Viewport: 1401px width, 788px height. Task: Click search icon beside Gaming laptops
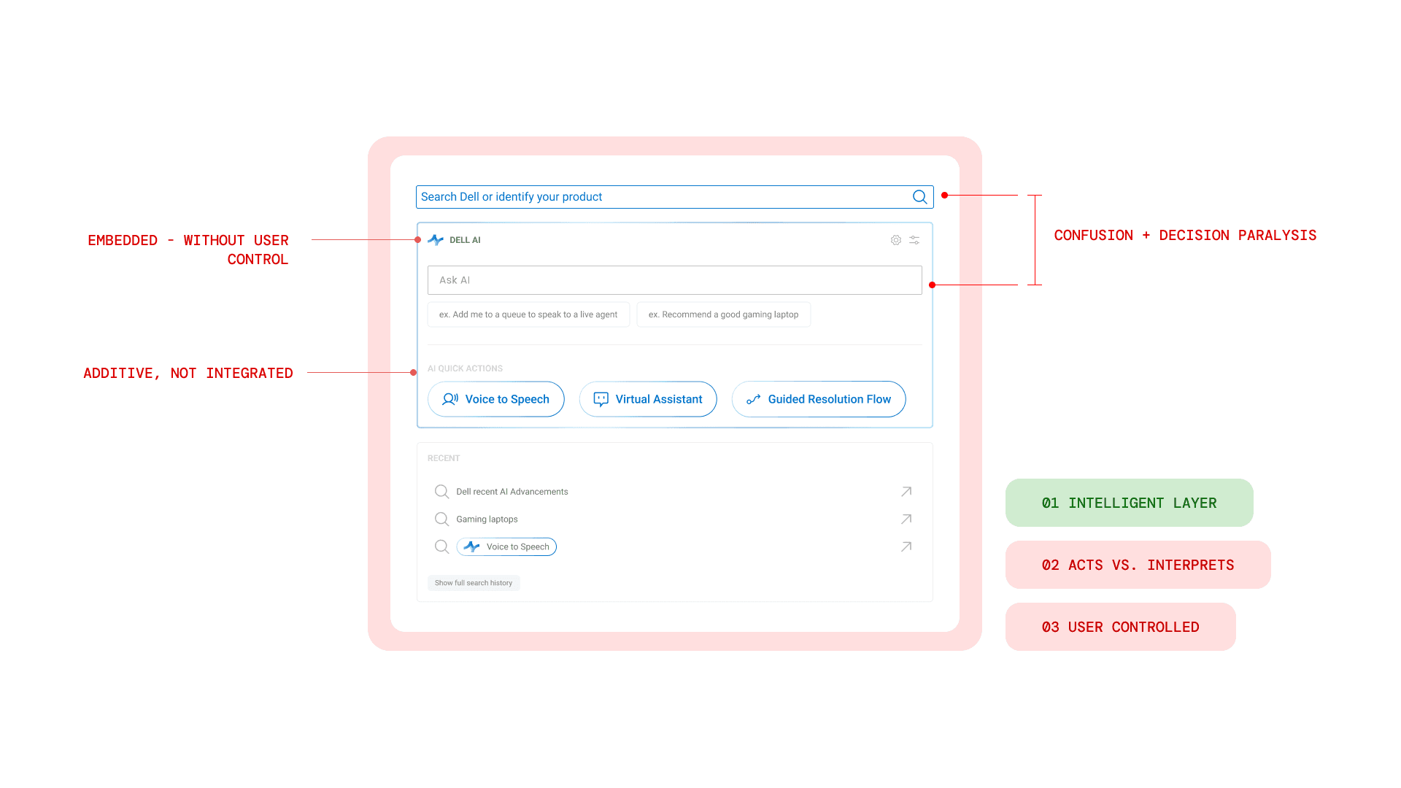coord(441,519)
